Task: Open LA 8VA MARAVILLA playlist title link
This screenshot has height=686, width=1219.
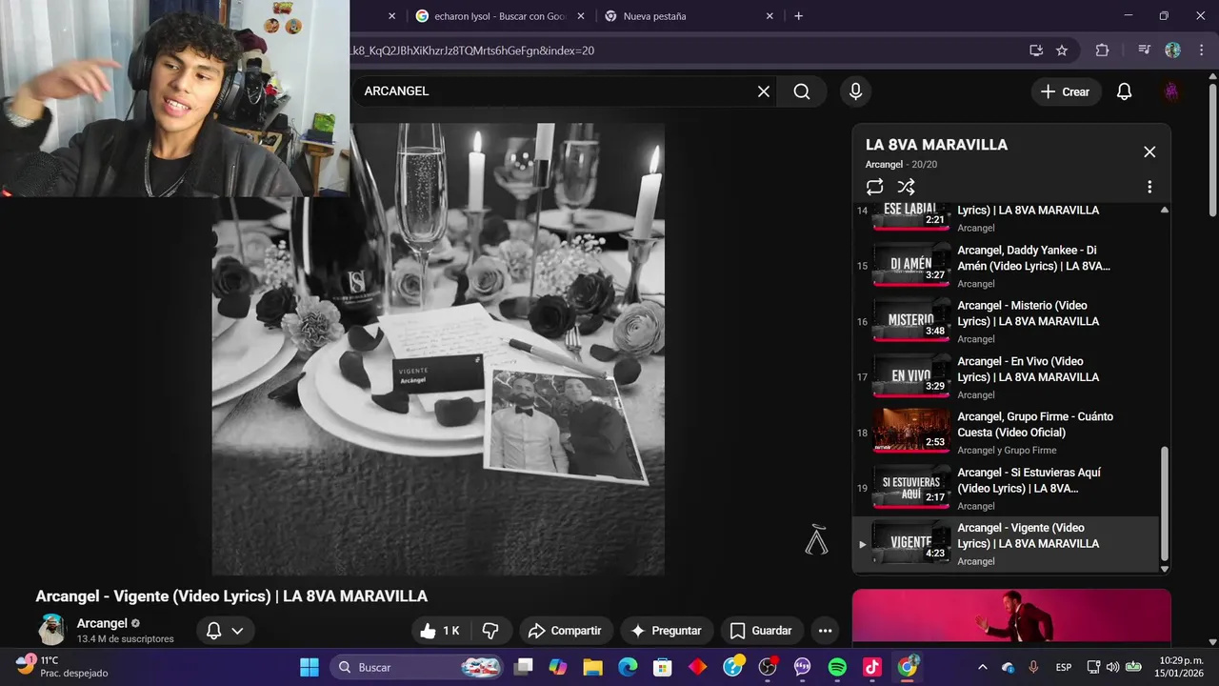Action: [x=936, y=145]
